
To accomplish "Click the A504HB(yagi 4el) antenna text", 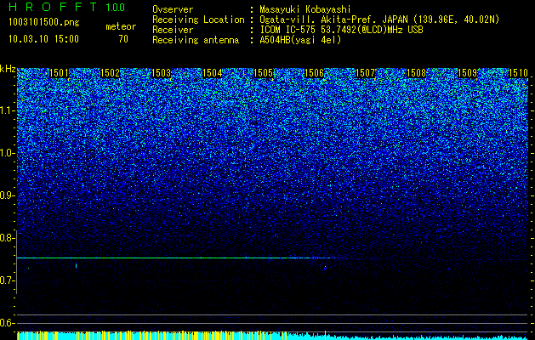I will (x=300, y=40).
